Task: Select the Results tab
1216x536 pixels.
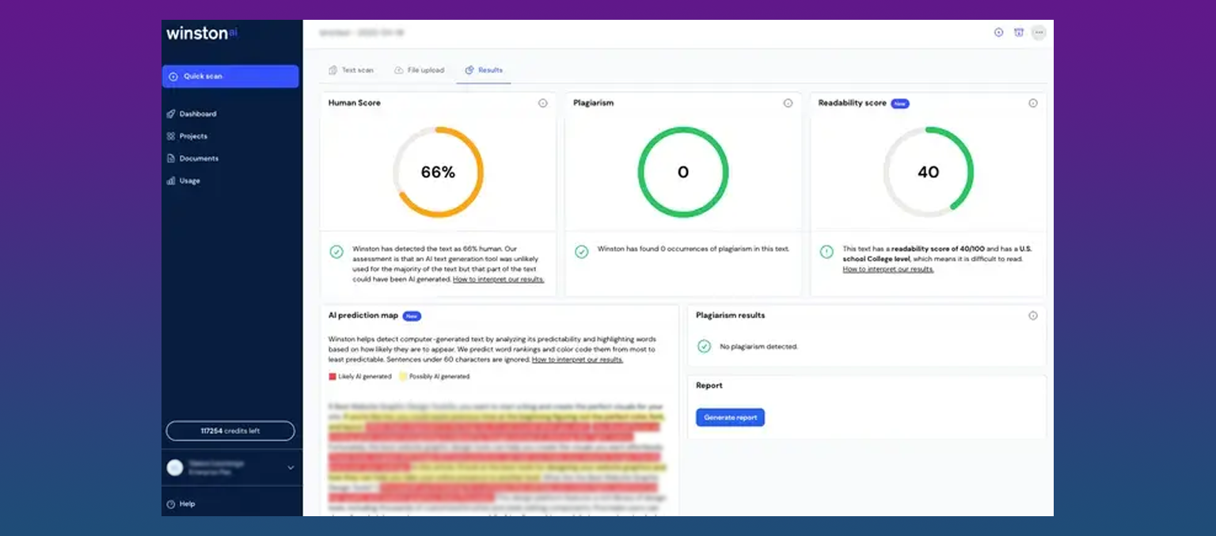Action: point(484,70)
